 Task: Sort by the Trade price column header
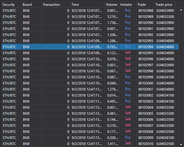tap(165, 5)
